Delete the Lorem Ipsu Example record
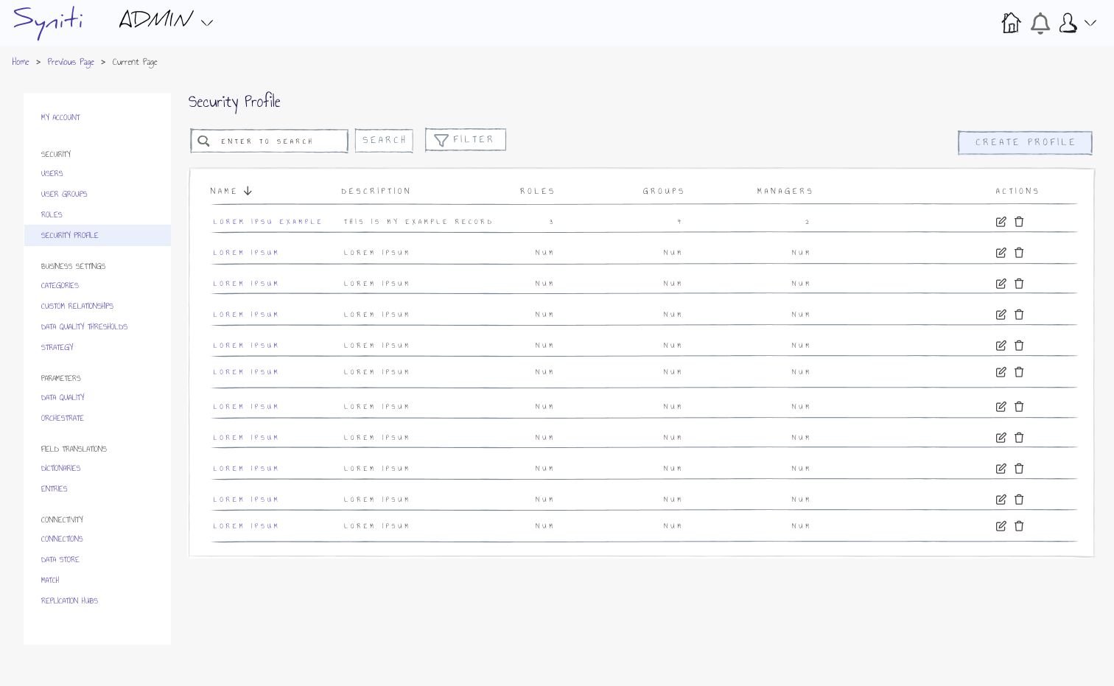 pos(1019,222)
